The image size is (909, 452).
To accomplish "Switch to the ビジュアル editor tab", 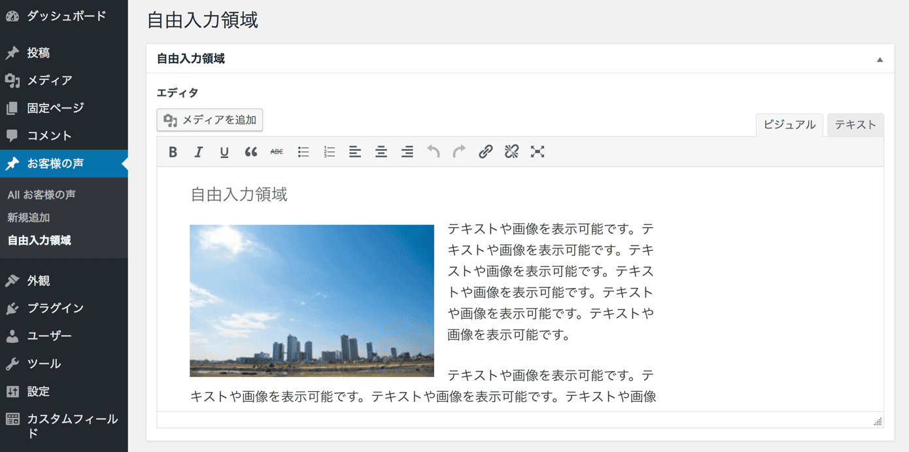I will coord(789,125).
